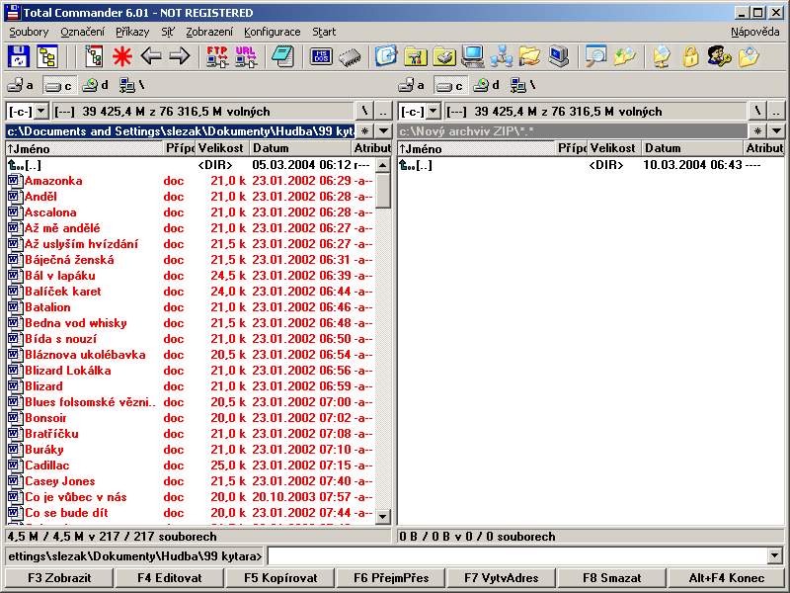Image resolution: width=790 pixels, height=593 pixels.
Task: Click the user with key icon
Action: point(719,56)
